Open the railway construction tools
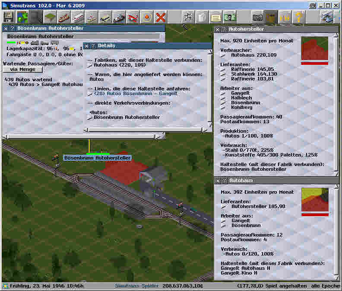Viewport: 342px width, 291px height. pyautogui.click(x=63, y=17)
